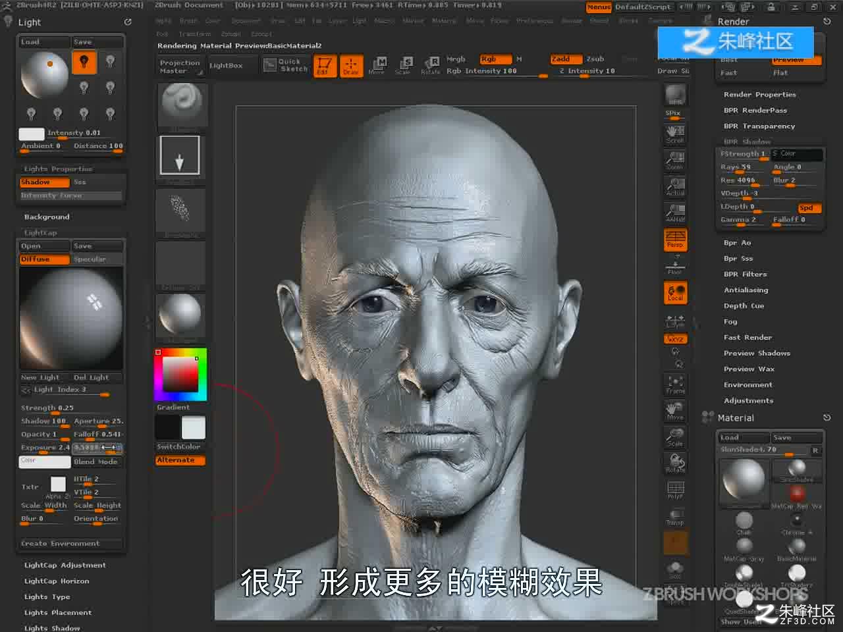Click Del Light button
The height and width of the screenshot is (632, 843).
[x=97, y=377]
